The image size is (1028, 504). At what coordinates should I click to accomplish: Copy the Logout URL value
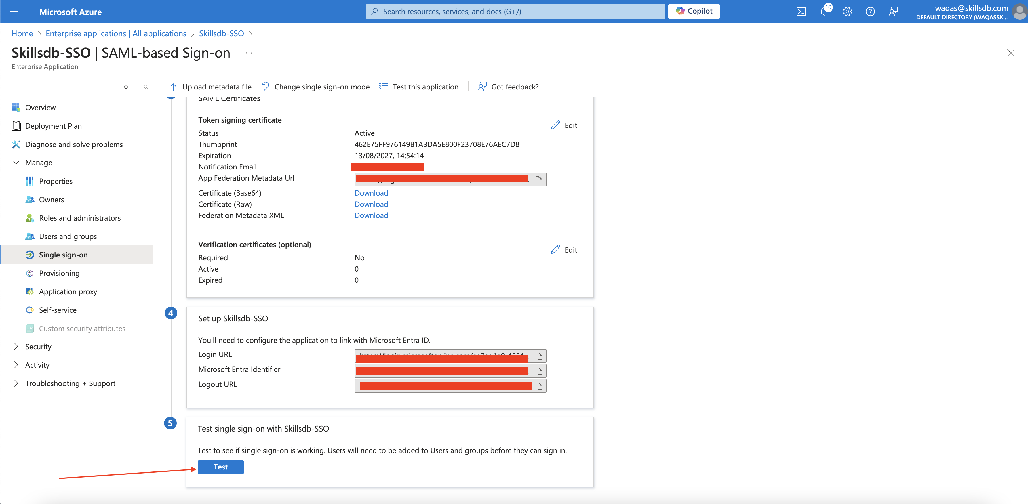pyautogui.click(x=539, y=386)
